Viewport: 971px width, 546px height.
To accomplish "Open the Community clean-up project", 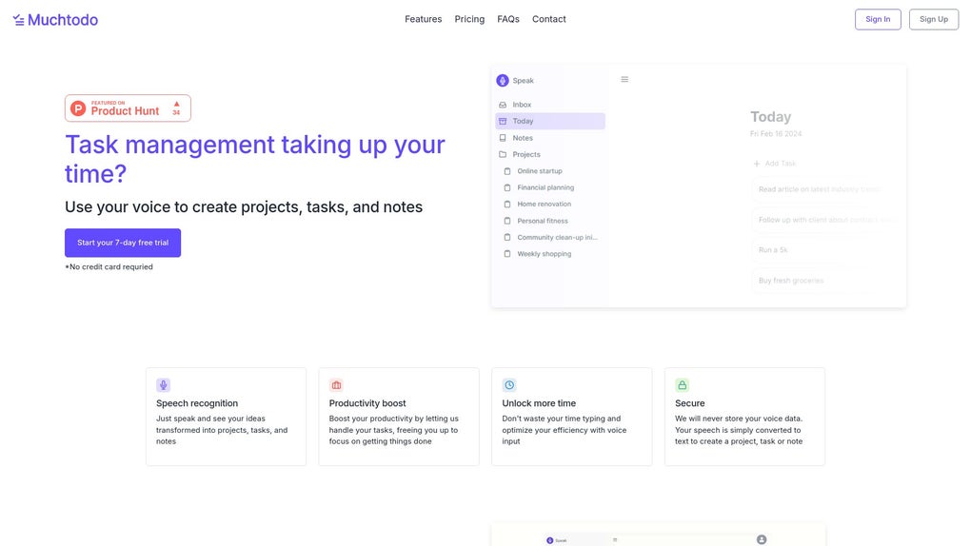I will pyautogui.click(x=557, y=237).
